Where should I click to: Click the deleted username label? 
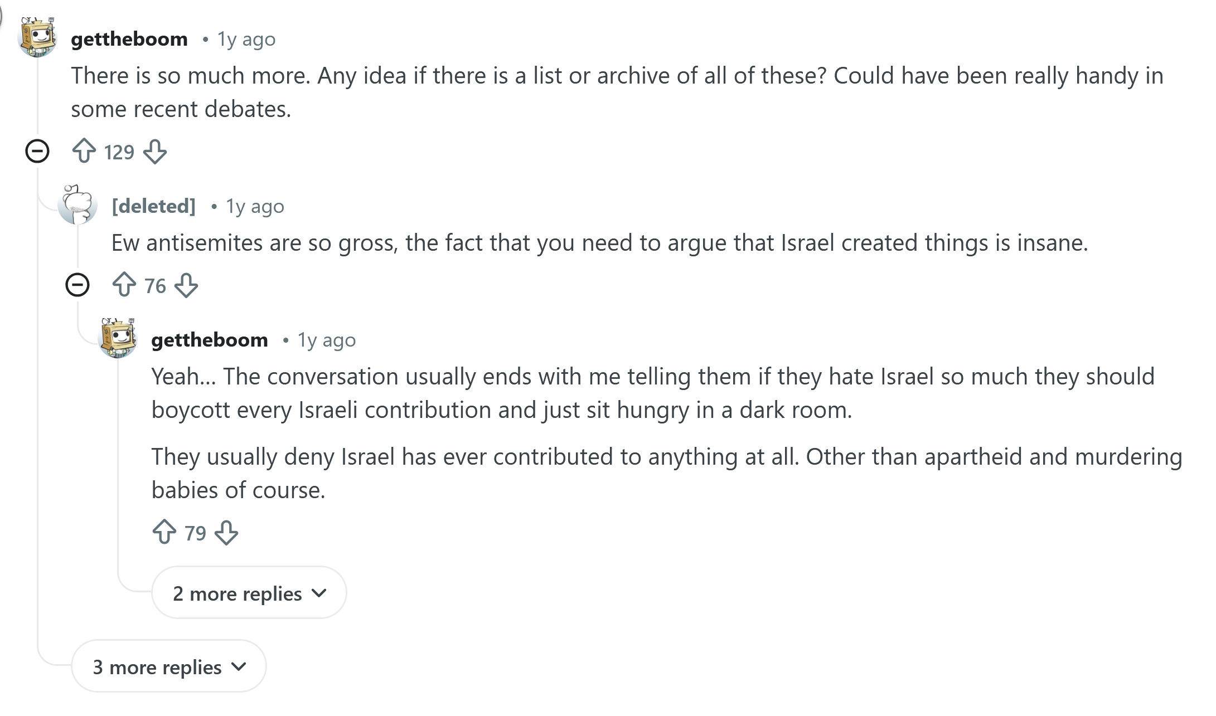[x=153, y=206]
